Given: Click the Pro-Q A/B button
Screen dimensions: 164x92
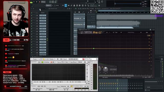Looking at the screenshot, I should pos(114,32).
